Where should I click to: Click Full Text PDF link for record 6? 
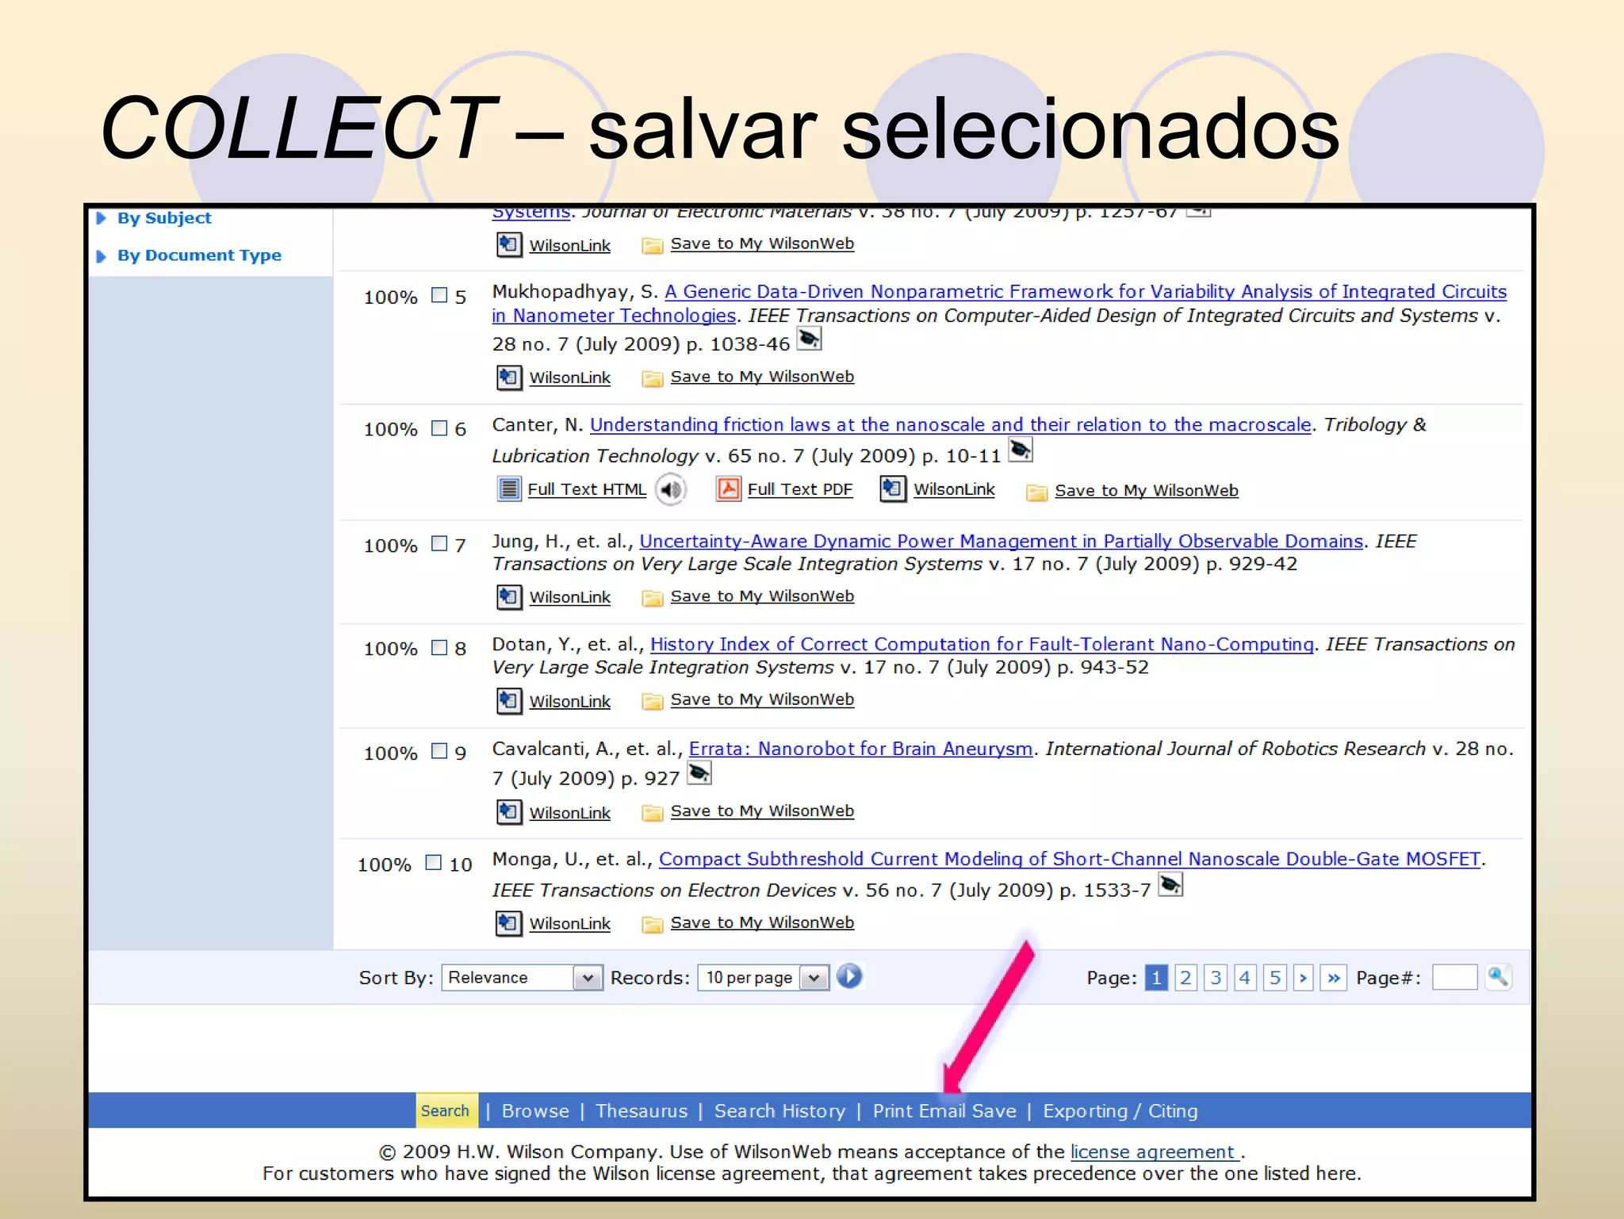click(x=800, y=489)
